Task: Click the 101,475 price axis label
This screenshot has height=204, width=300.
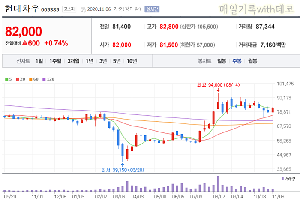Action: [x=285, y=84]
